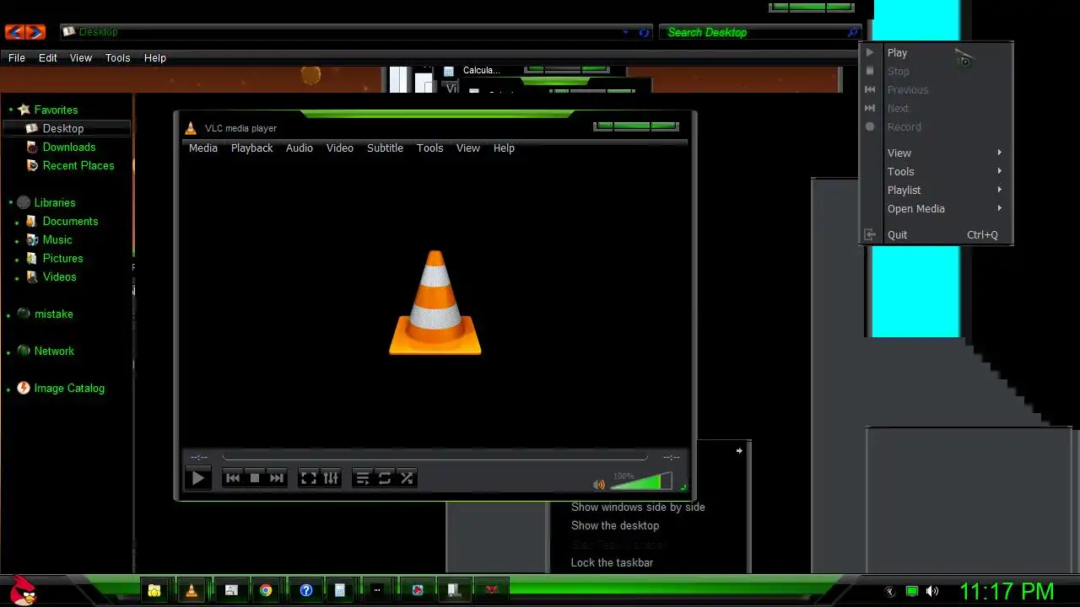The width and height of the screenshot is (1080, 607).
Task: Refresh the Explorer location
Action: (x=645, y=32)
